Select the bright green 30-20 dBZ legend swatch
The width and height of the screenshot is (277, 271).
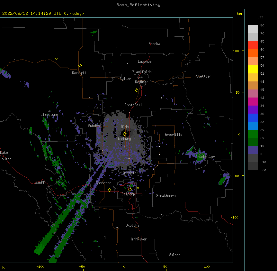(x=253, y=134)
